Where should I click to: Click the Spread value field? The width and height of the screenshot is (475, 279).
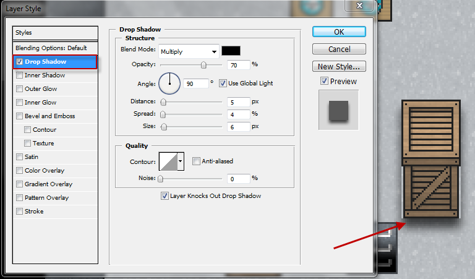pos(239,114)
